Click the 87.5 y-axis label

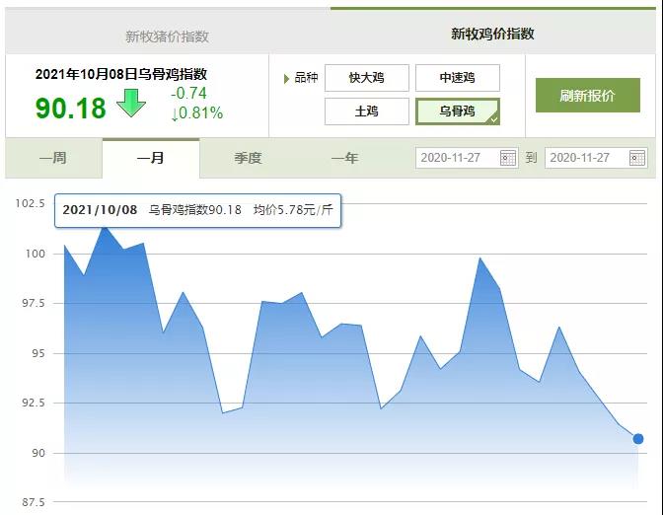tap(34, 503)
